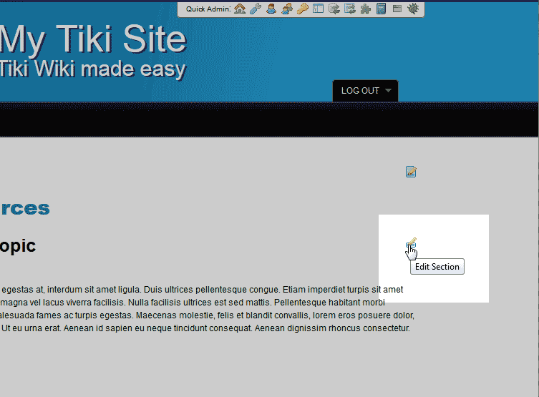539x397 pixels.
Task: Click the gray refresh arrows icon
Action: (334, 9)
